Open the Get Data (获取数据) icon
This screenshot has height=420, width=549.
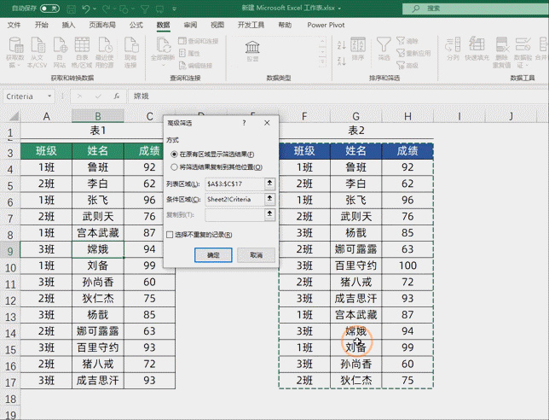pyautogui.click(x=15, y=45)
